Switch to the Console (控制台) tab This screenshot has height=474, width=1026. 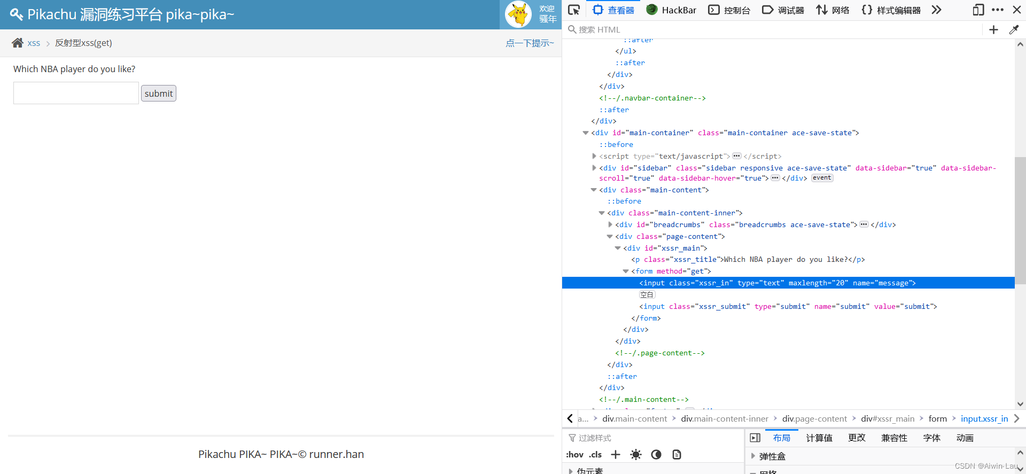pos(729,10)
